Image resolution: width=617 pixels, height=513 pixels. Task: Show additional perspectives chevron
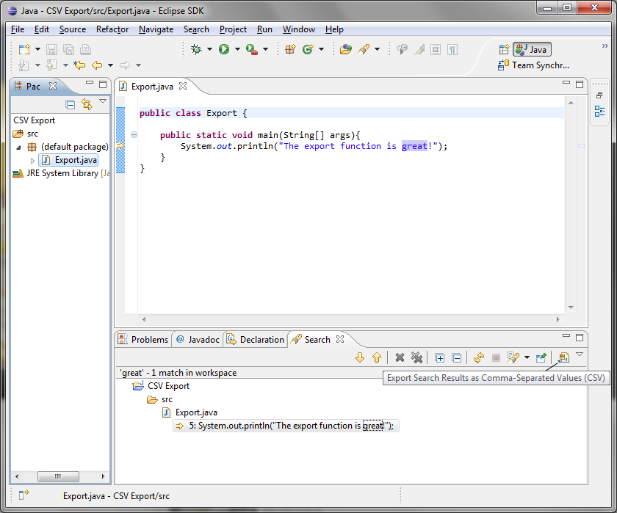click(x=605, y=46)
